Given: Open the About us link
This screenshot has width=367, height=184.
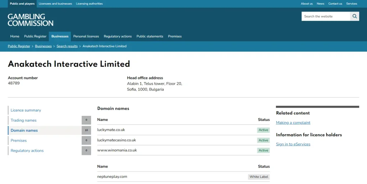Looking at the screenshot, I should (307, 4).
